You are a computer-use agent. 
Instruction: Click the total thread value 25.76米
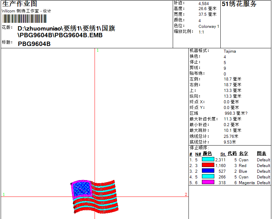(231, 136)
